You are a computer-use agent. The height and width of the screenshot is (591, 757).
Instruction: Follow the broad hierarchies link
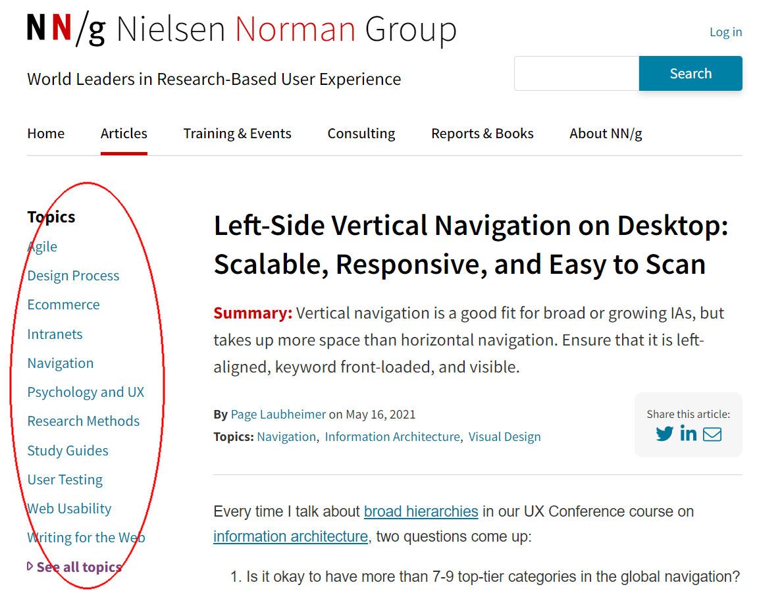421,511
